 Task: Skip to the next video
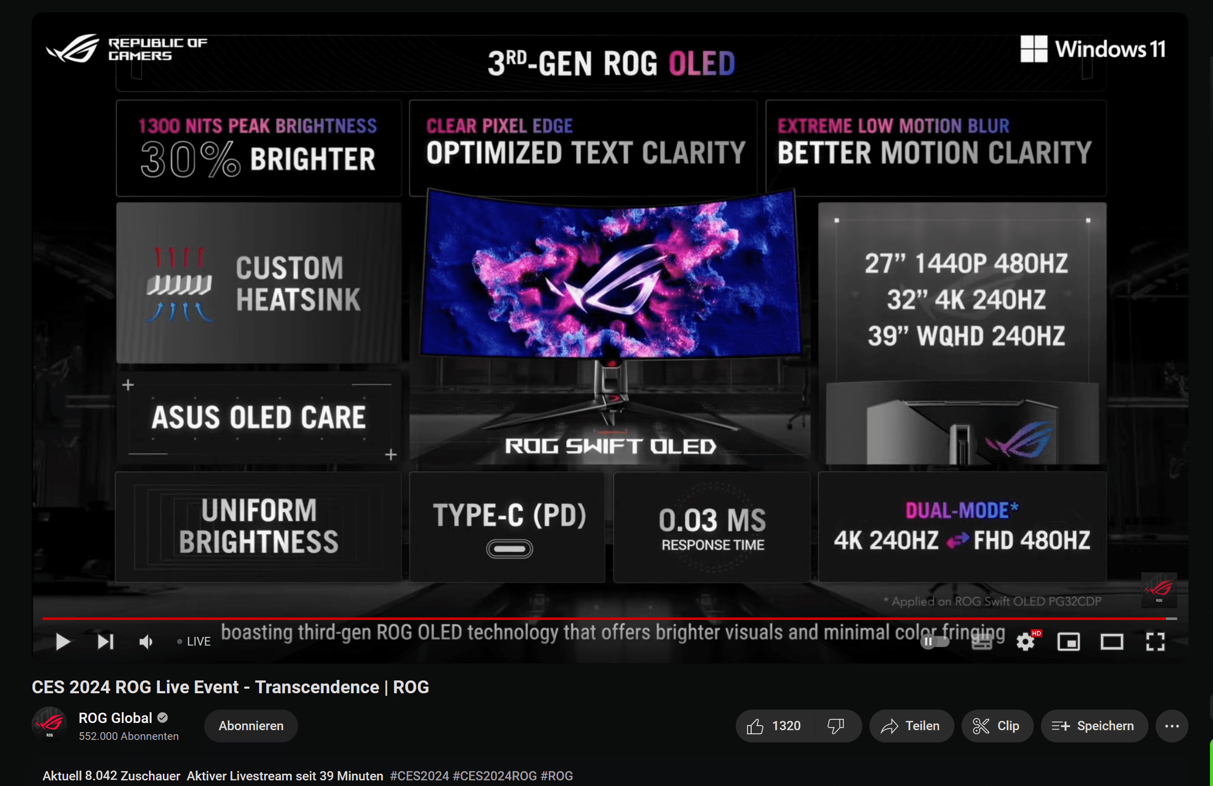(x=105, y=642)
